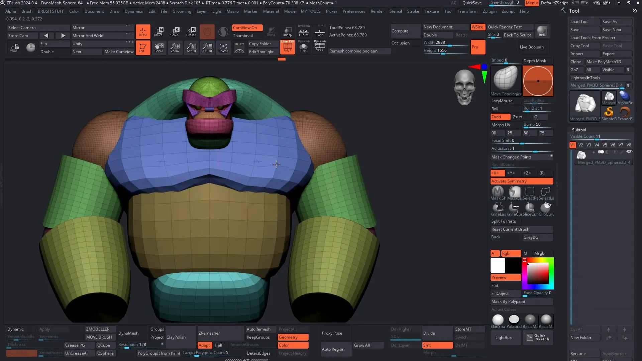Expand Lightbox Tools
Screen dimensions: 642x361
coord(601,78)
